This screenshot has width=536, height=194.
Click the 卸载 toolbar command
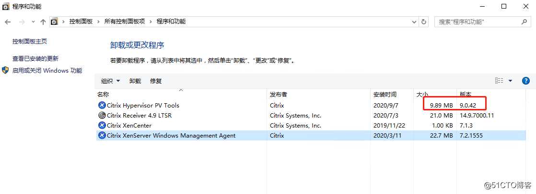click(135, 81)
